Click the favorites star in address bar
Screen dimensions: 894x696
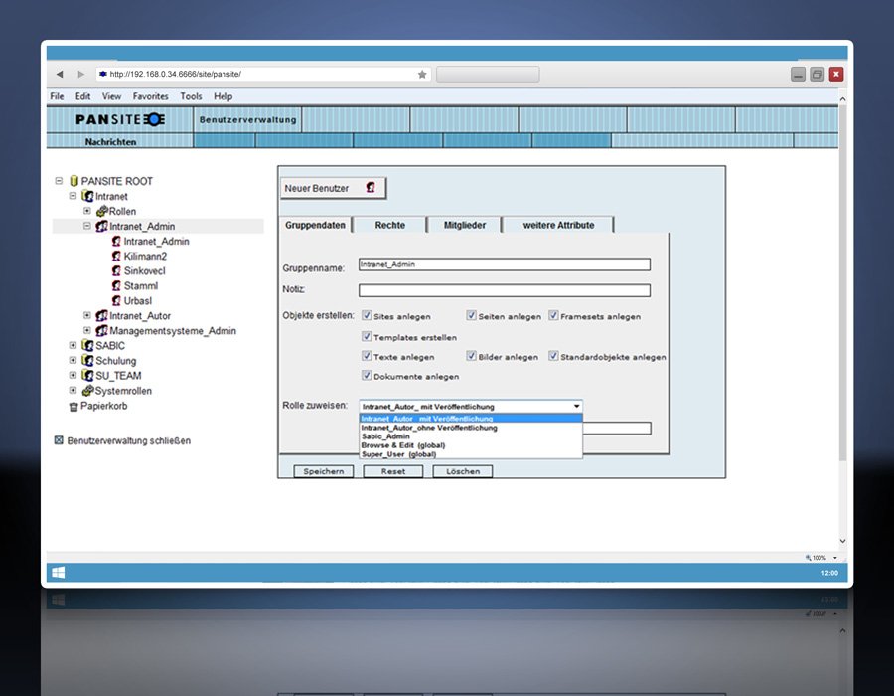(422, 75)
